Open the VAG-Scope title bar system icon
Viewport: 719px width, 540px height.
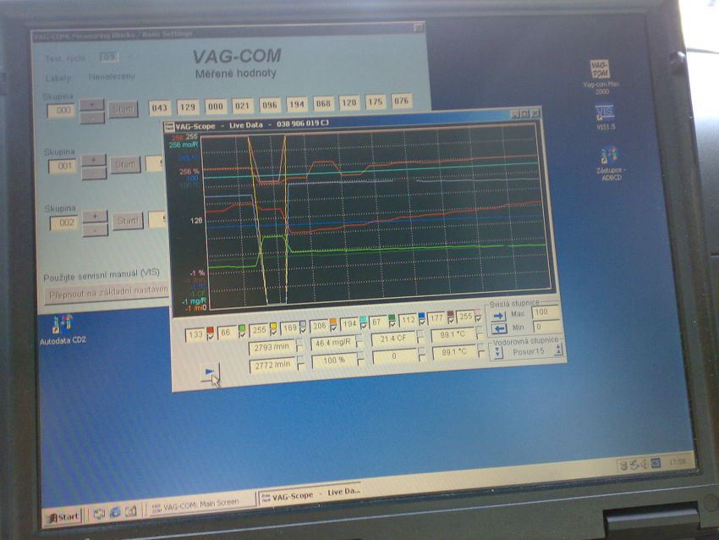[170, 127]
